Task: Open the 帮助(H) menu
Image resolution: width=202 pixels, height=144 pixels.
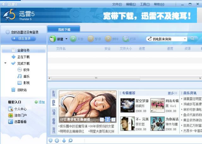Action: tap(159, 4)
